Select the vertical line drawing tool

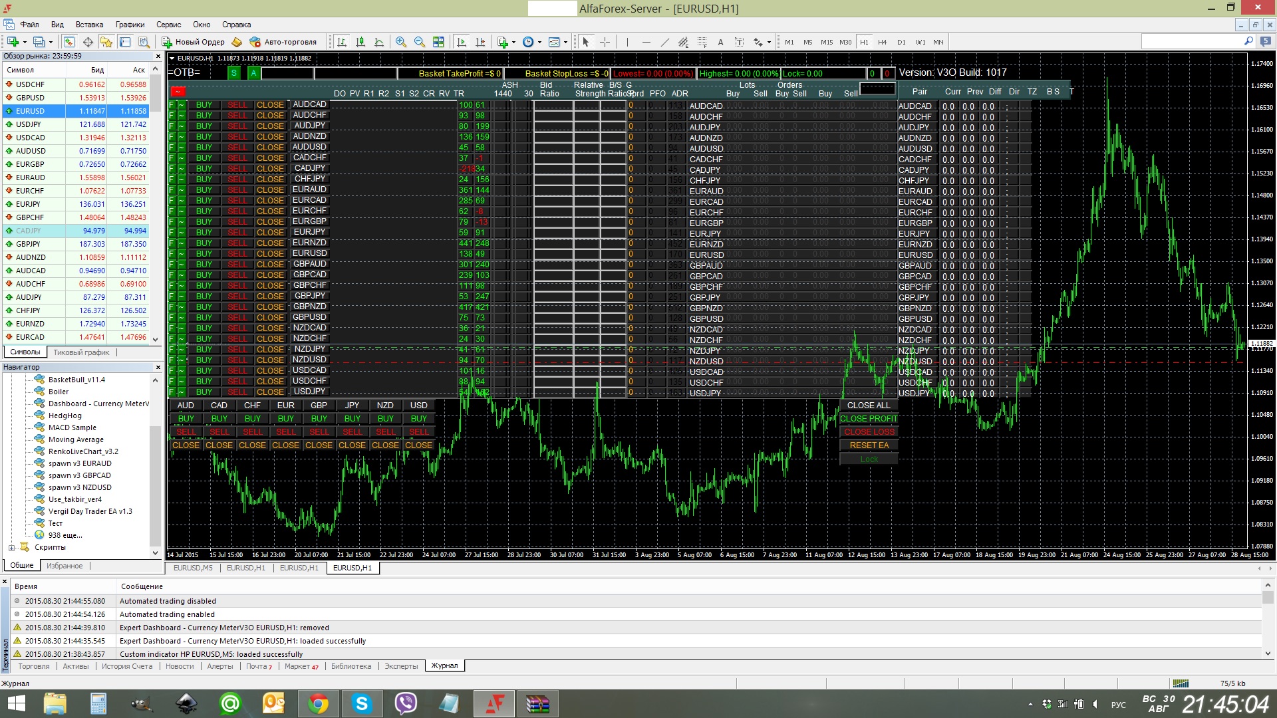click(627, 42)
